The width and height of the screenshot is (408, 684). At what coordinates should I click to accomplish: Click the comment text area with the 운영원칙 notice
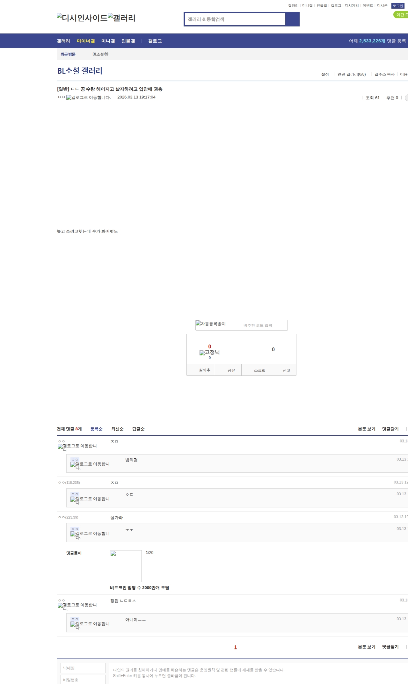pyautogui.click(x=259, y=673)
